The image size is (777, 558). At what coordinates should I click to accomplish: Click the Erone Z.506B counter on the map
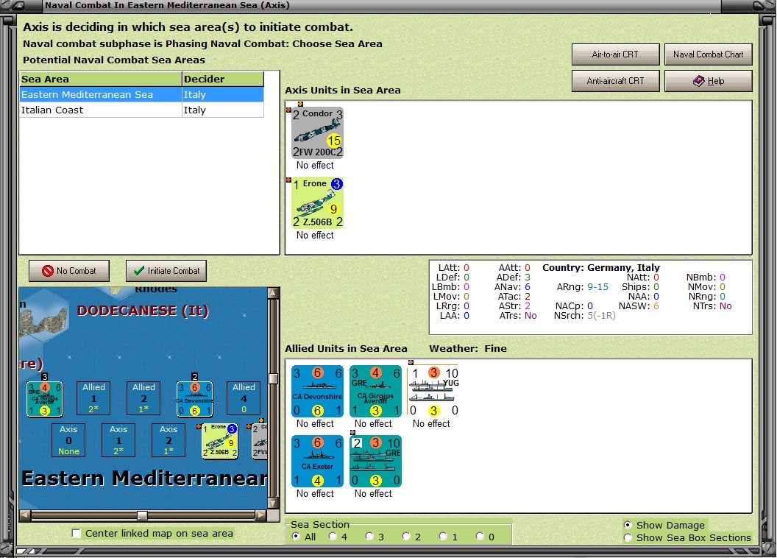(219, 440)
